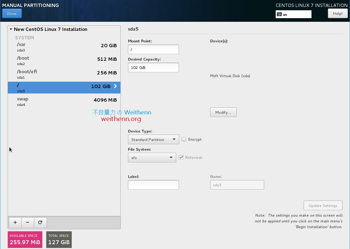Add a new mount point with plus button
Screen dimensions: 350x249
15,222
